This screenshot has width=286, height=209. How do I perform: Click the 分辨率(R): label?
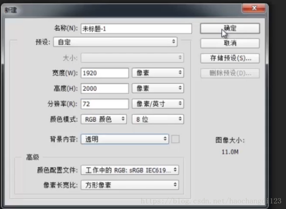point(62,104)
